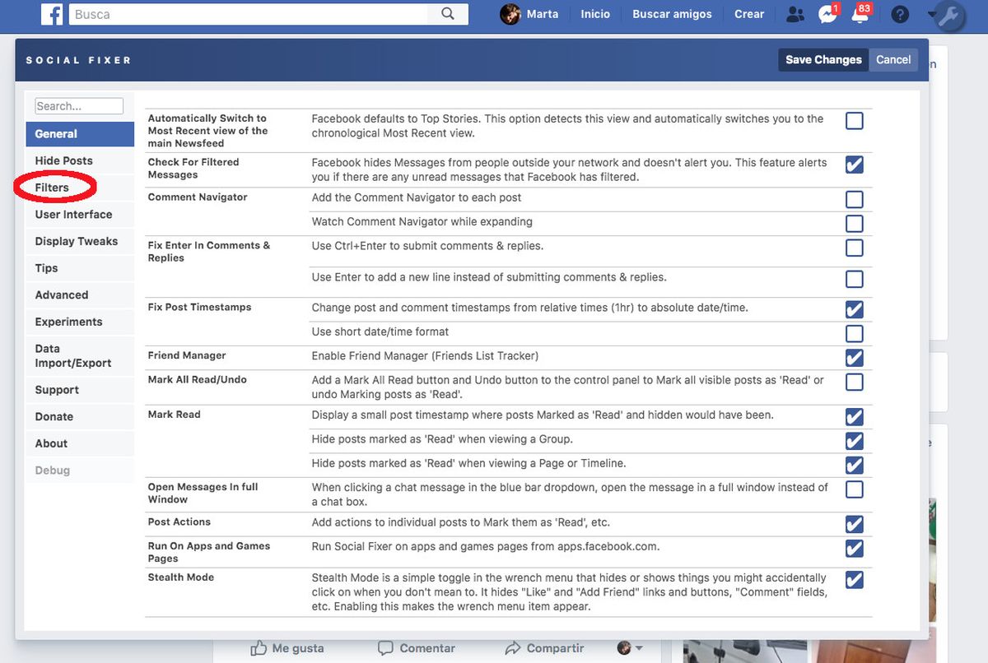Enable automatic switch to Most Recent view
The width and height of the screenshot is (988, 663).
(855, 121)
